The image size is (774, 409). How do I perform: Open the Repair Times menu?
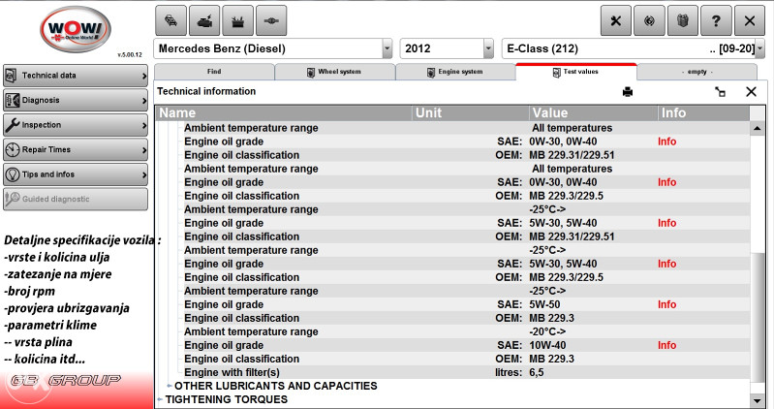coord(76,149)
